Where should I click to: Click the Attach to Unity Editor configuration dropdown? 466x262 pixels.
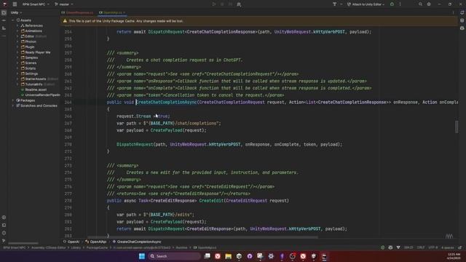click(366, 4)
